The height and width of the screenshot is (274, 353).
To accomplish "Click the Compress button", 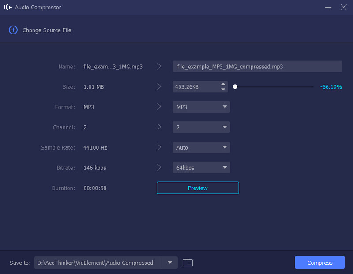I will pyautogui.click(x=319, y=262).
